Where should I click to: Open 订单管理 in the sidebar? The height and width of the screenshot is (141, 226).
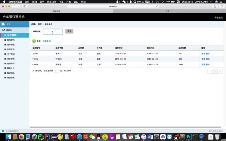pyautogui.click(x=11, y=49)
